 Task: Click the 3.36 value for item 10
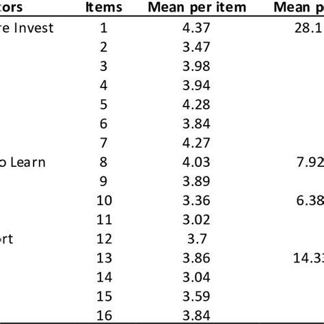pos(196,200)
